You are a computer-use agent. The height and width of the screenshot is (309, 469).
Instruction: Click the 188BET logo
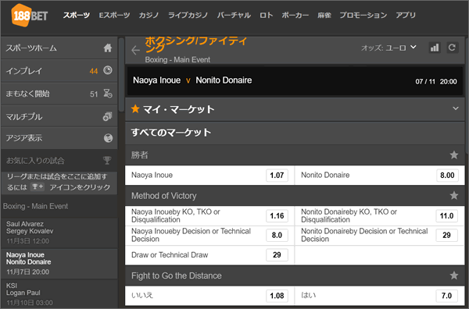pos(30,16)
